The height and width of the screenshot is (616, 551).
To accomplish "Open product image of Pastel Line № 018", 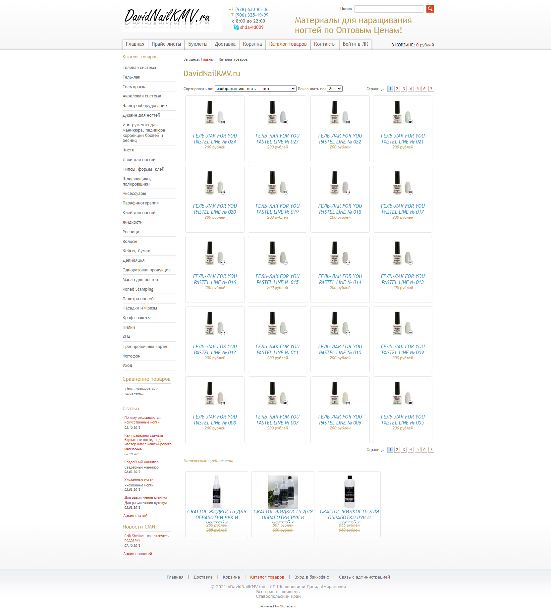I will pyautogui.click(x=340, y=183).
